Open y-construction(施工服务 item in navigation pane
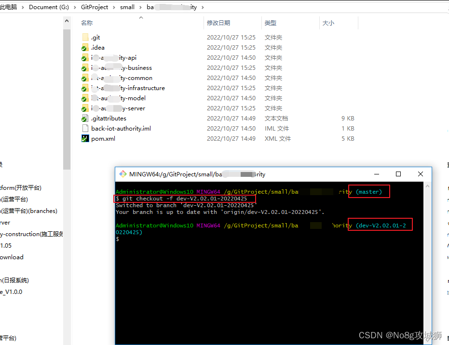The height and width of the screenshot is (345, 449). coord(31,234)
